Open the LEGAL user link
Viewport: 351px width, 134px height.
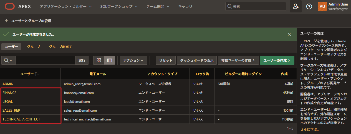(7, 102)
